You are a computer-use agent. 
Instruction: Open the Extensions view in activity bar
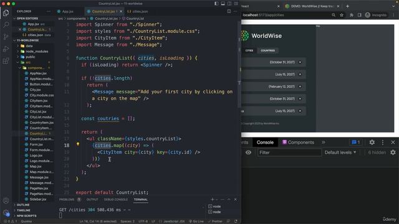6,61
